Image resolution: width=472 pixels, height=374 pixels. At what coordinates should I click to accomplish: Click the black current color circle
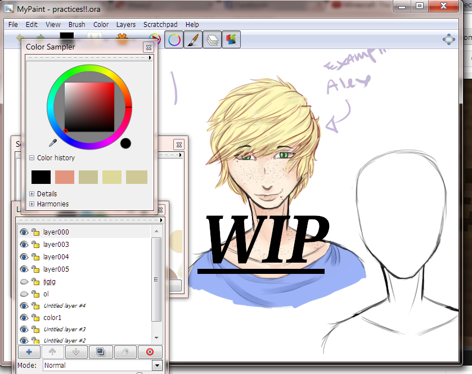pyautogui.click(x=125, y=143)
